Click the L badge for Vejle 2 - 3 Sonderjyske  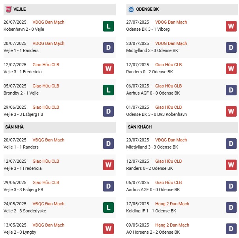[x=108, y=208]
